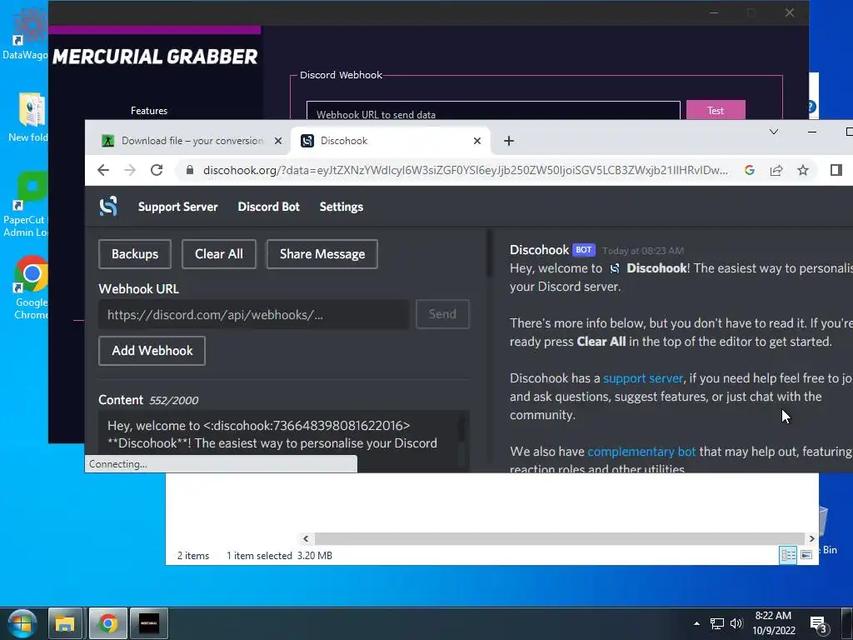Screen dimensions: 853x640
Task: Open Google icon in address bar
Action: click(x=749, y=170)
